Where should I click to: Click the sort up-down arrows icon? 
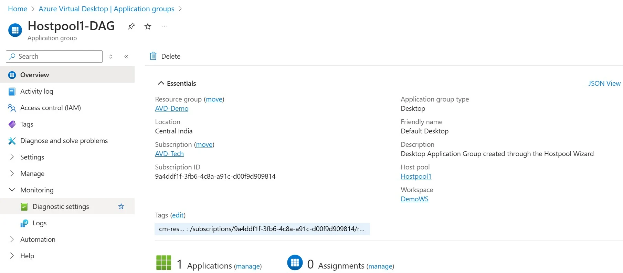coord(111,57)
